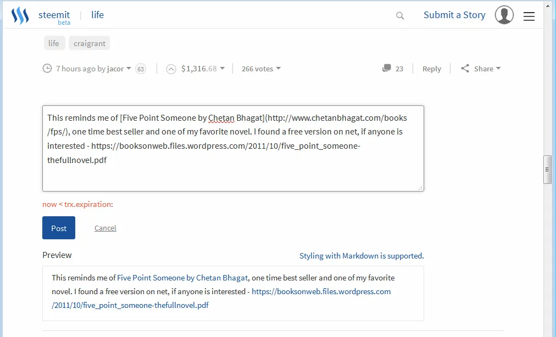Click Submit a Story

pos(454,15)
